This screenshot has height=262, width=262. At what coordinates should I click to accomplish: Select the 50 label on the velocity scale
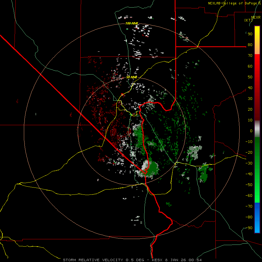[250, 77]
